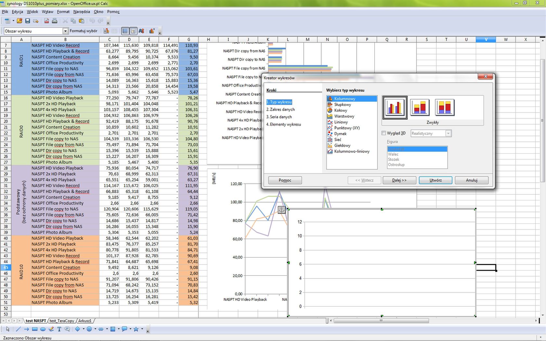Select the Line with arrow tool

tap(27, 329)
